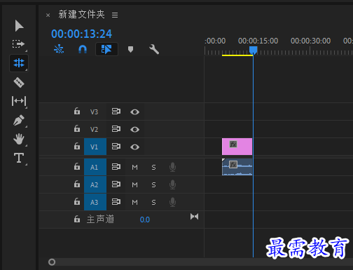The image size is (353, 270).
Task: Hide V1 track output eye
Action: click(134, 147)
